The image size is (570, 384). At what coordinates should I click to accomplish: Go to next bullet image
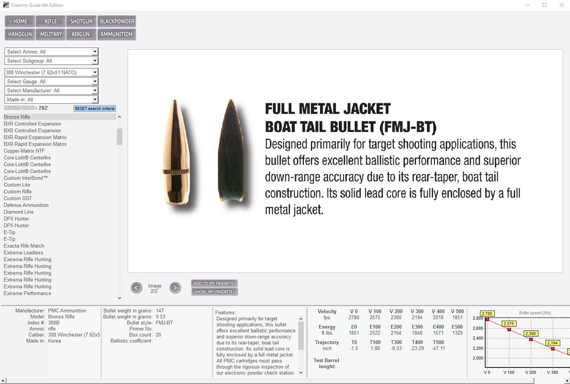coord(175,288)
